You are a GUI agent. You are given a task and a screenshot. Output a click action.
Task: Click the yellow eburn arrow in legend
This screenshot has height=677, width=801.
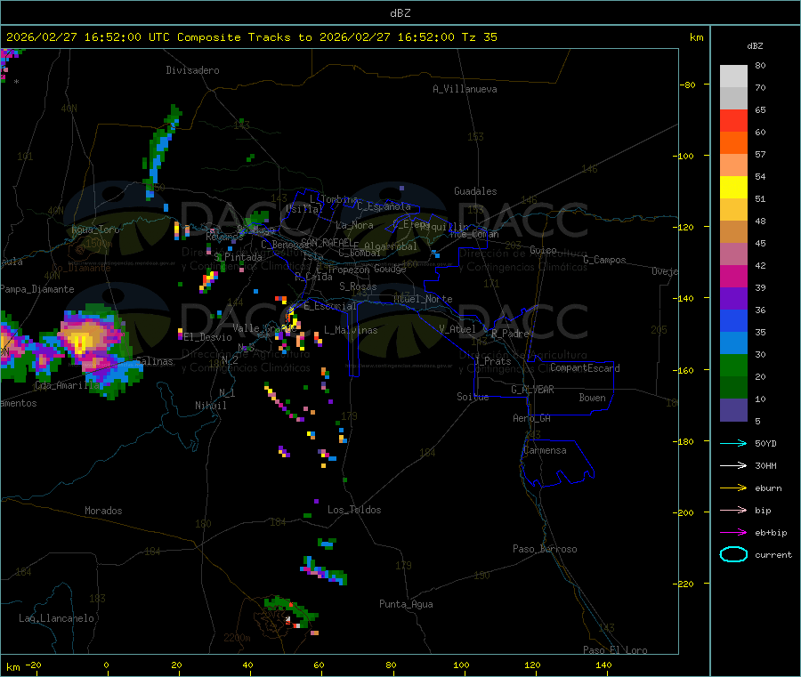tap(733, 488)
